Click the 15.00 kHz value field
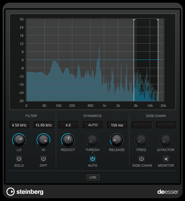Screen dimensions: 185x201 pos(44,125)
